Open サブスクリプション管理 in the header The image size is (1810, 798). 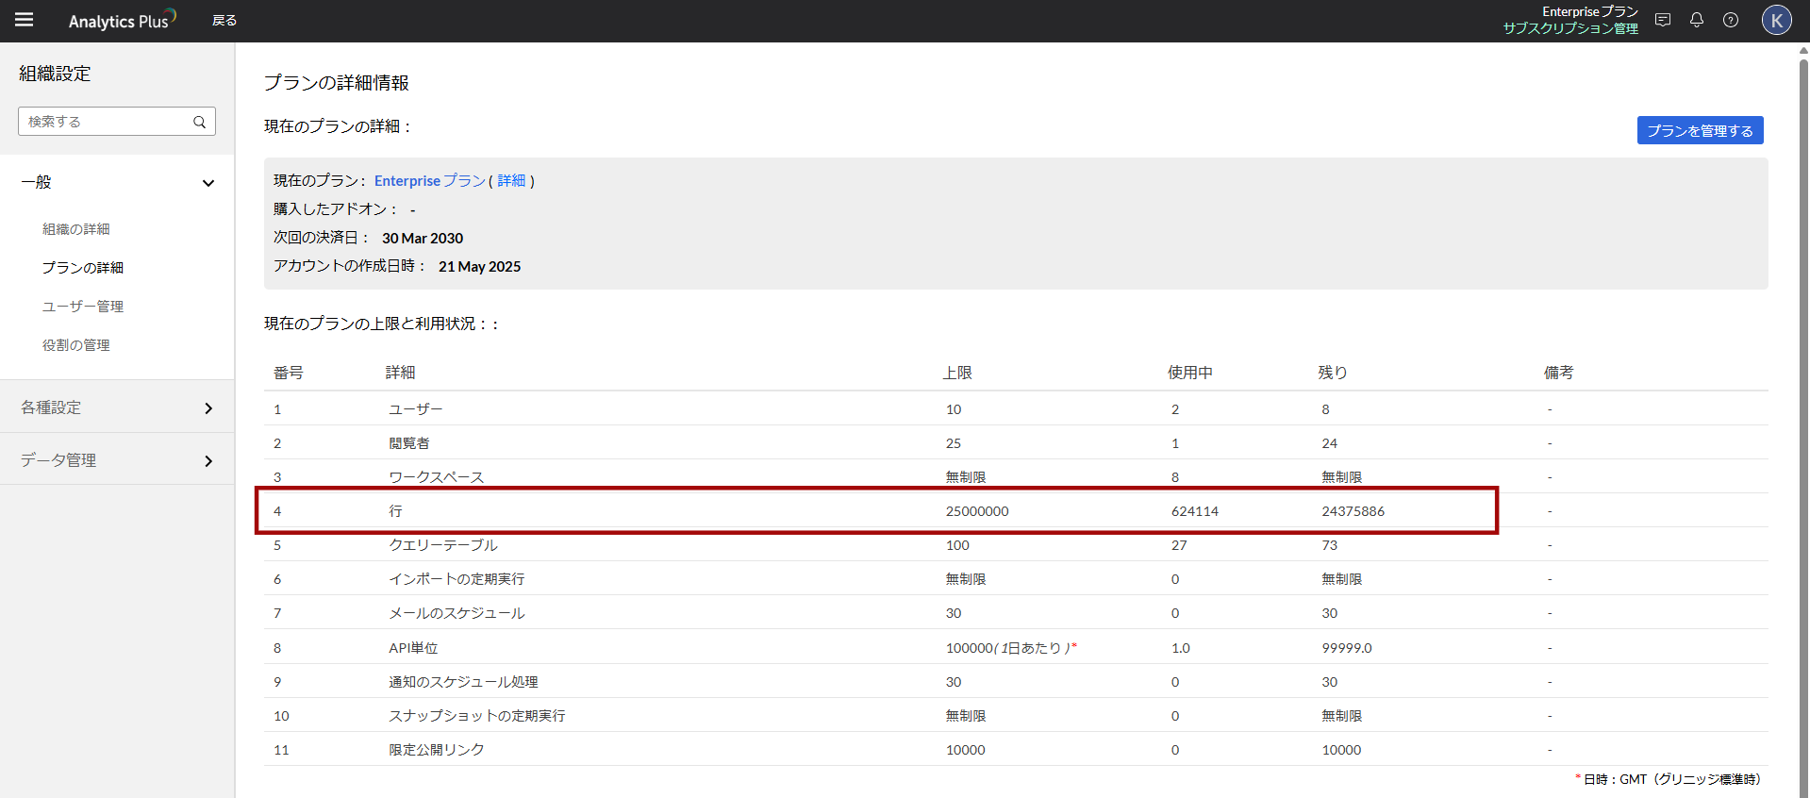click(x=1570, y=28)
